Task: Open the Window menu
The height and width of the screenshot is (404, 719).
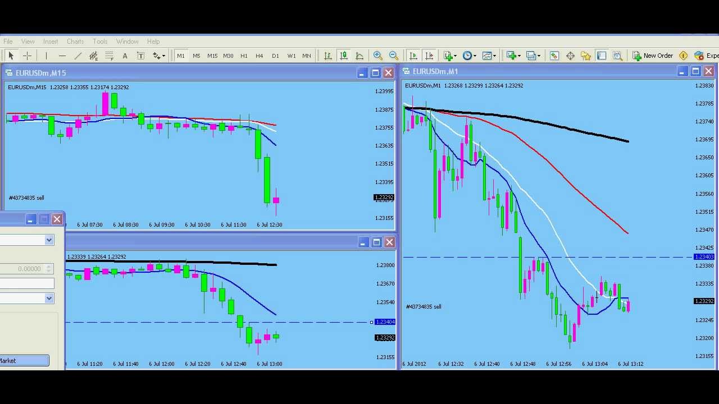Action: 128,42
